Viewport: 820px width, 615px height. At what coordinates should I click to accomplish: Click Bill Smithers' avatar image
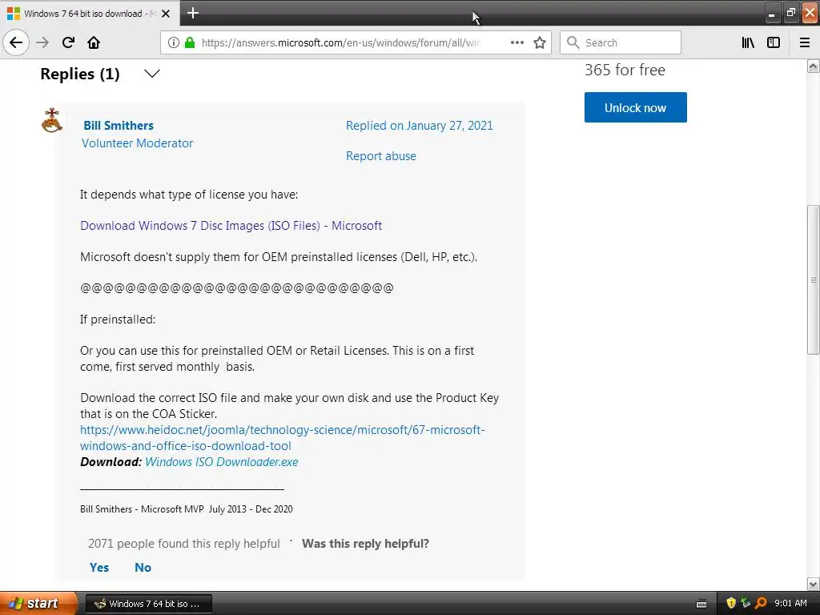[52, 120]
